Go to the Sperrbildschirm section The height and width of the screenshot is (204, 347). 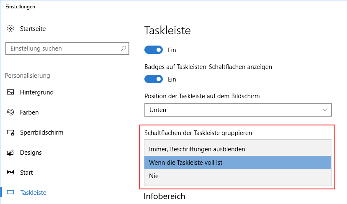point(41,133)
